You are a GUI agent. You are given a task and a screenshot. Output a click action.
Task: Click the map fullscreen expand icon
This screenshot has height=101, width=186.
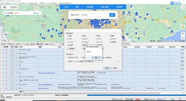click(x=183, y=7)
